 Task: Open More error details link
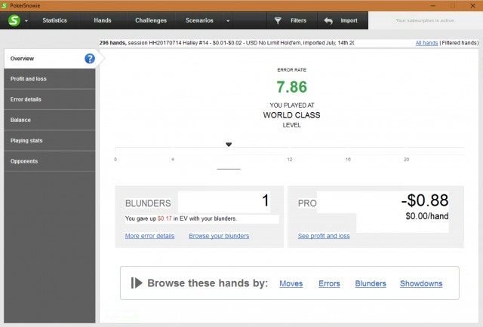[x=149, y=236]
